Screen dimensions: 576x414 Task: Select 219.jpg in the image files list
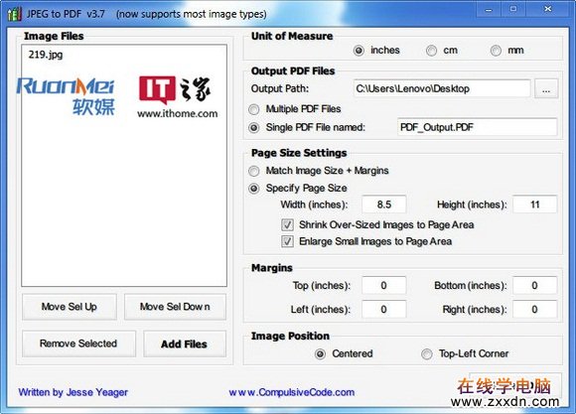pyautogui.click(x=46, y=55)
